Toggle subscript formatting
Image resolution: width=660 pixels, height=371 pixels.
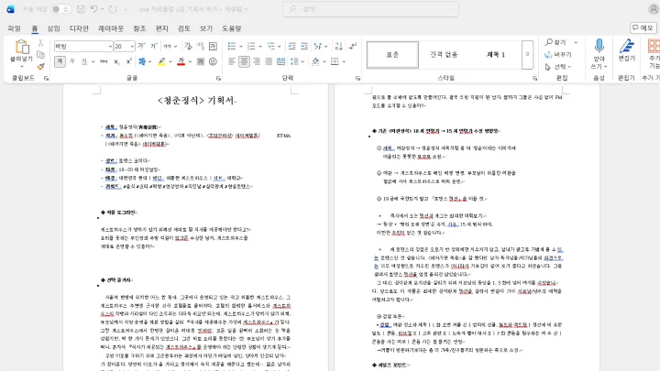116,62
